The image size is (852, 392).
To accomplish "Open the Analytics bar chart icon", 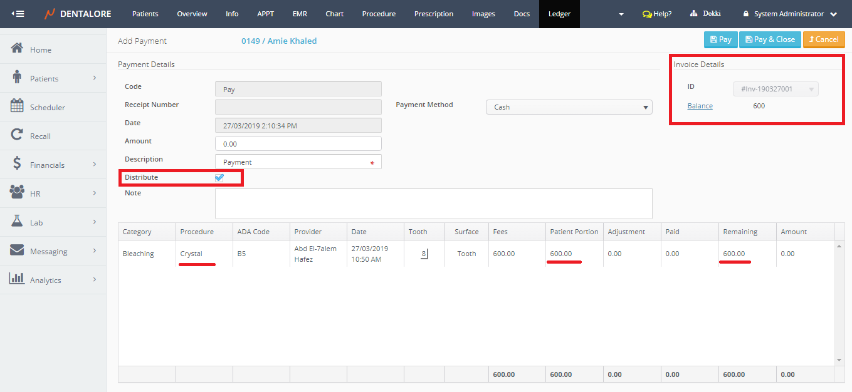I will pyautogui.click(x=18, y=279).
